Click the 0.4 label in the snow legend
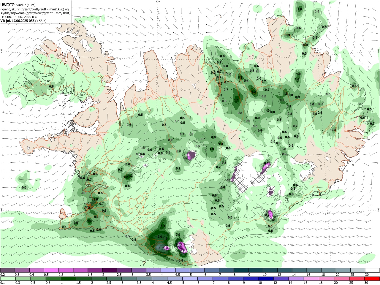Screen dimensions: 380x285 point(32,275)
